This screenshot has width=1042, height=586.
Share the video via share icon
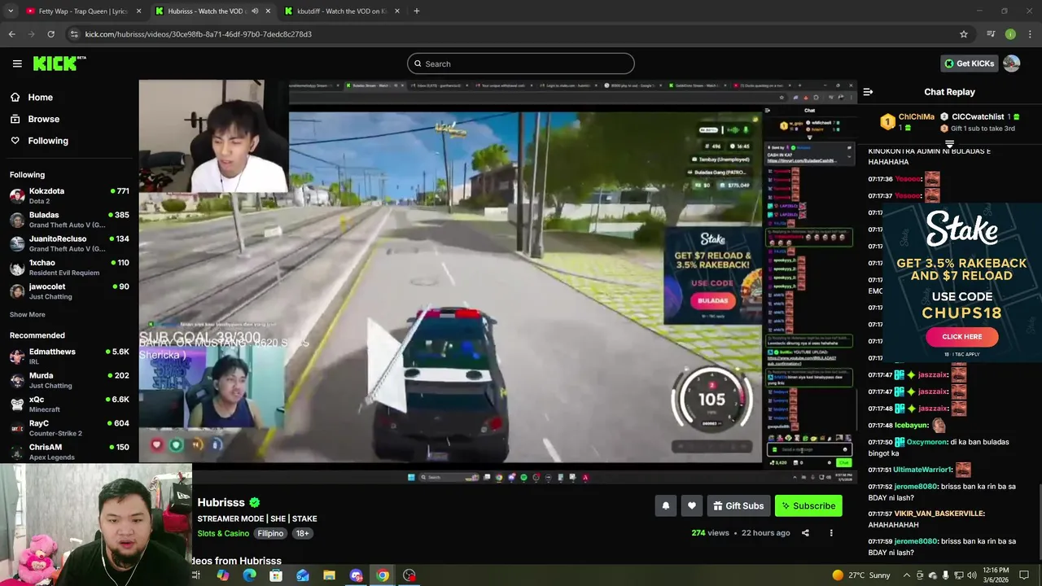(x=805, y=533)
